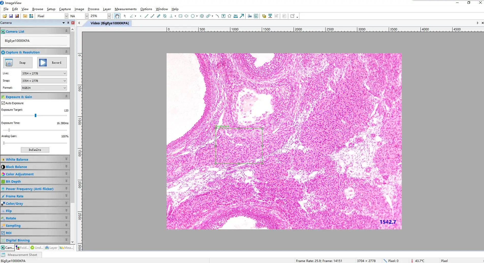Expand the Digital Binning section
Viewport: 484px width, 263px height.
click(x=35, y=240)
